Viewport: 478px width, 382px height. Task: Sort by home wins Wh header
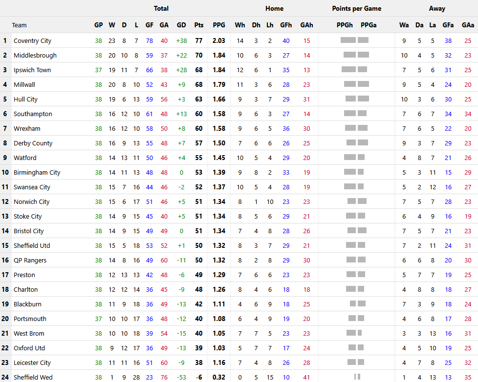click(240, 25)
